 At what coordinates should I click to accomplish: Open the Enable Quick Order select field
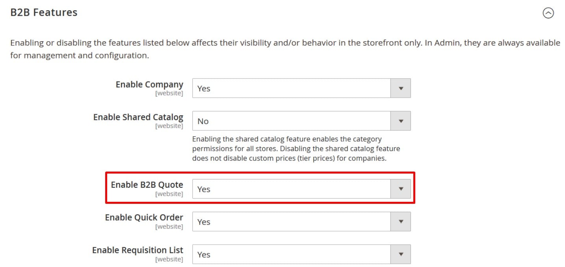click(301, 221)
